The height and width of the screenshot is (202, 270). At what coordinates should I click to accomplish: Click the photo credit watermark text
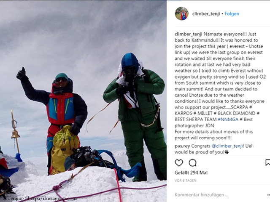tap(39, 198)
